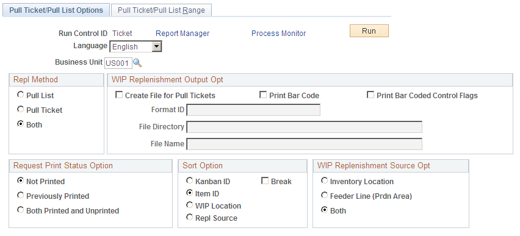This screenshot has width=520, height=236.
Task: Enable Print Bar Coded Control Flags
Action: [370, 95]
